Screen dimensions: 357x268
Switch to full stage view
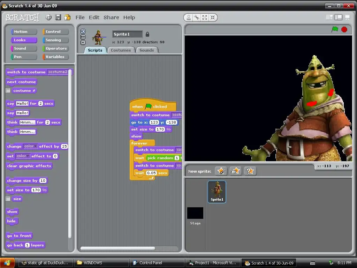(x=338, y=17)
